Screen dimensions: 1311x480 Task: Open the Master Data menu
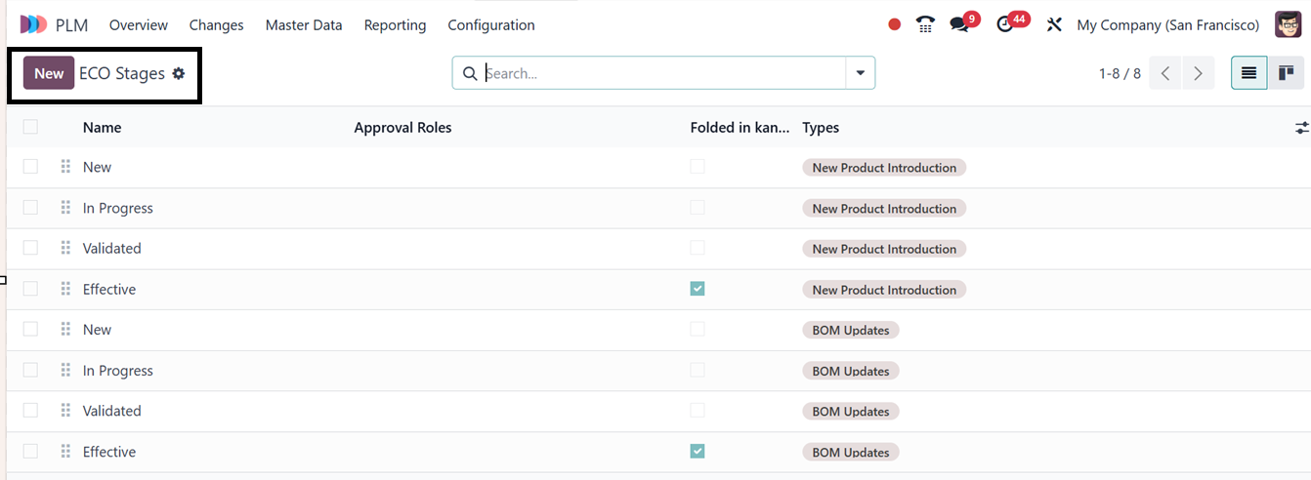pyautogui.click(x=304, y=25)
